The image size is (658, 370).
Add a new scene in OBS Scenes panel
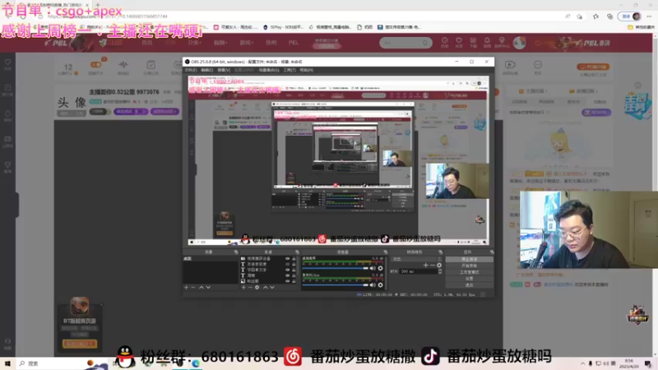[x=187, y=287]
